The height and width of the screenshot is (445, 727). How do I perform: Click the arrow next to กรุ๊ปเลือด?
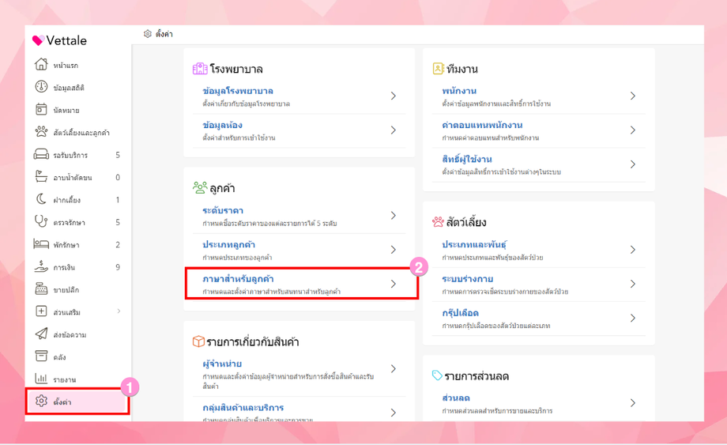633,318
